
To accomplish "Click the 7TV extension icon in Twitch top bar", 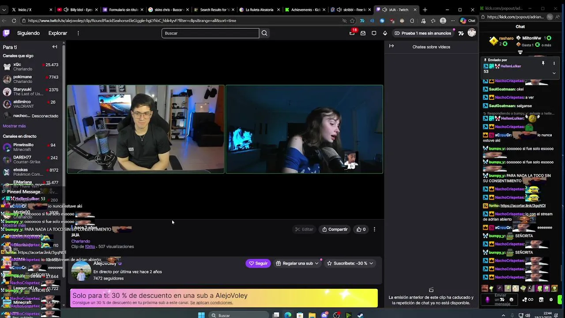I will pos(461,33).
